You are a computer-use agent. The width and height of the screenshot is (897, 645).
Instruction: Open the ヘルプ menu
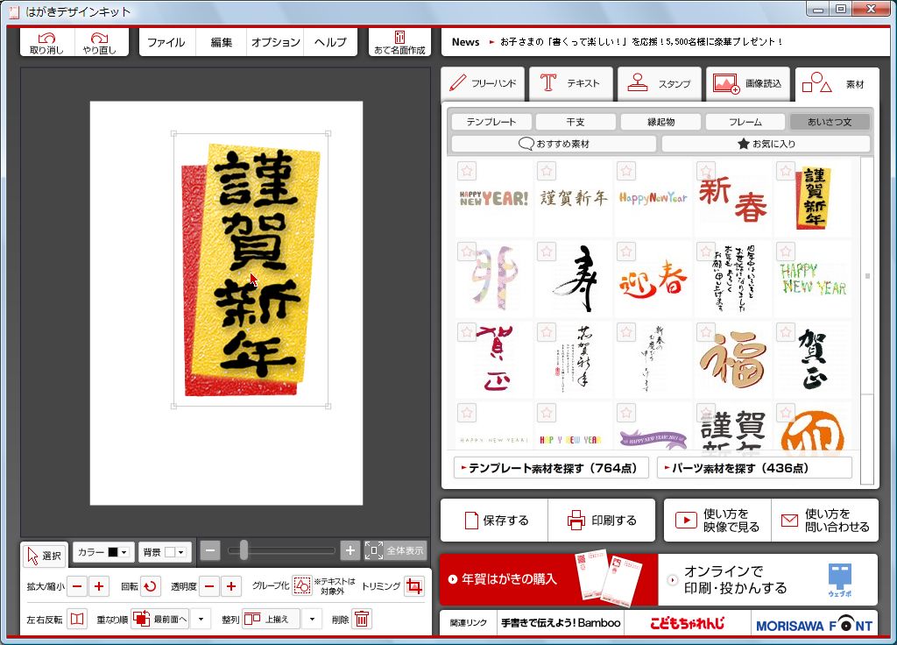pos(330,42)
